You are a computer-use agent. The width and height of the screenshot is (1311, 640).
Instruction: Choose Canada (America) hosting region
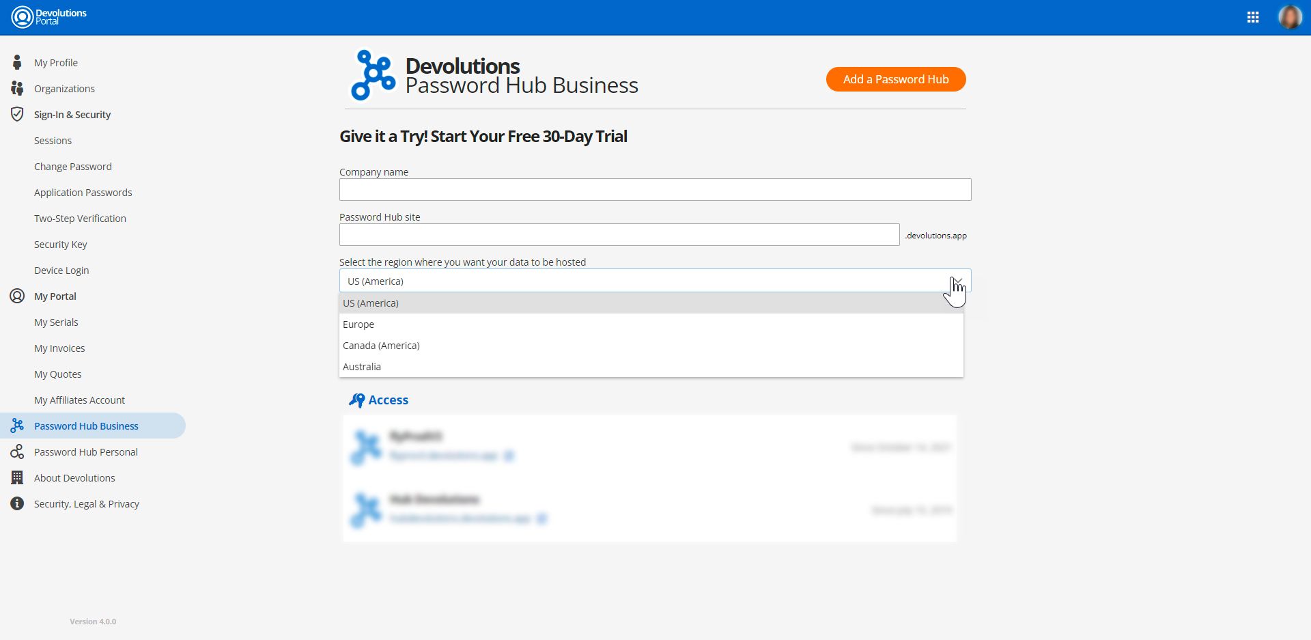[381, 346]
